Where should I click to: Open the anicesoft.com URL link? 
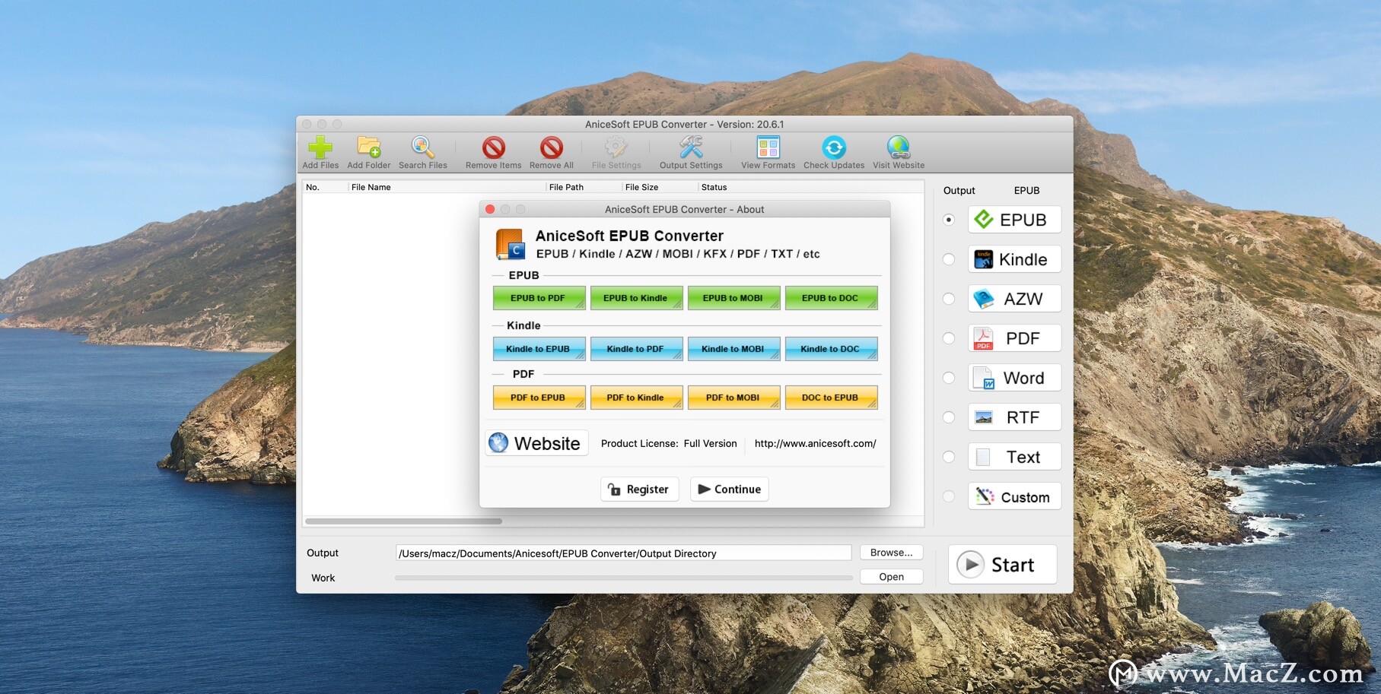point(815,444)
